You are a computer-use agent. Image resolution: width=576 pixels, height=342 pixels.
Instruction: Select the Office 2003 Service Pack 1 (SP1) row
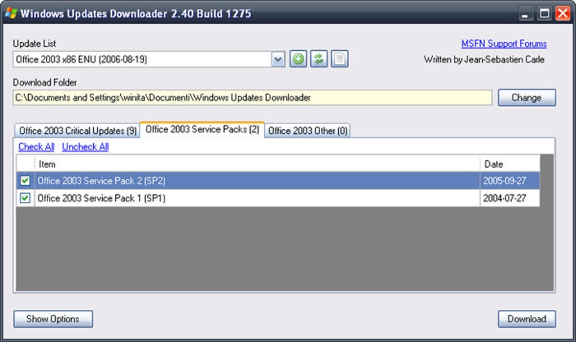click(278, 198)
